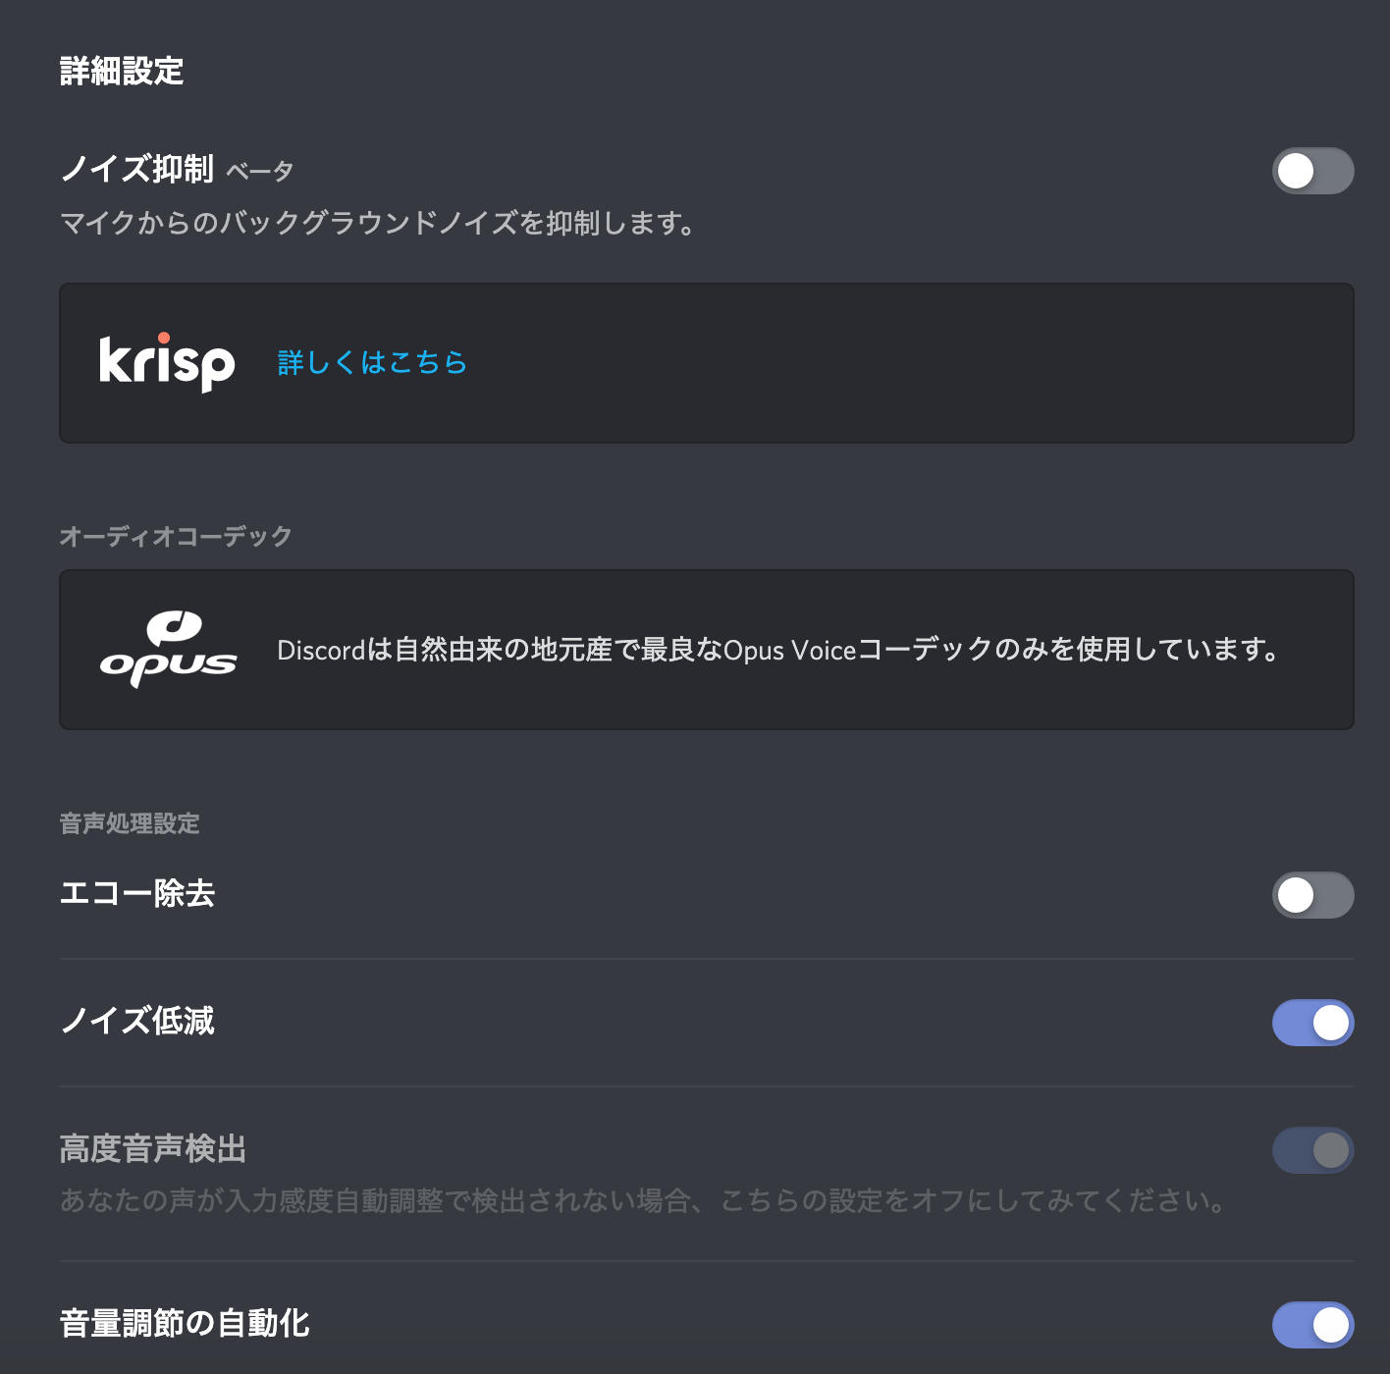
Task: Click the Opus codec logo
Action: tap(168, 649)
